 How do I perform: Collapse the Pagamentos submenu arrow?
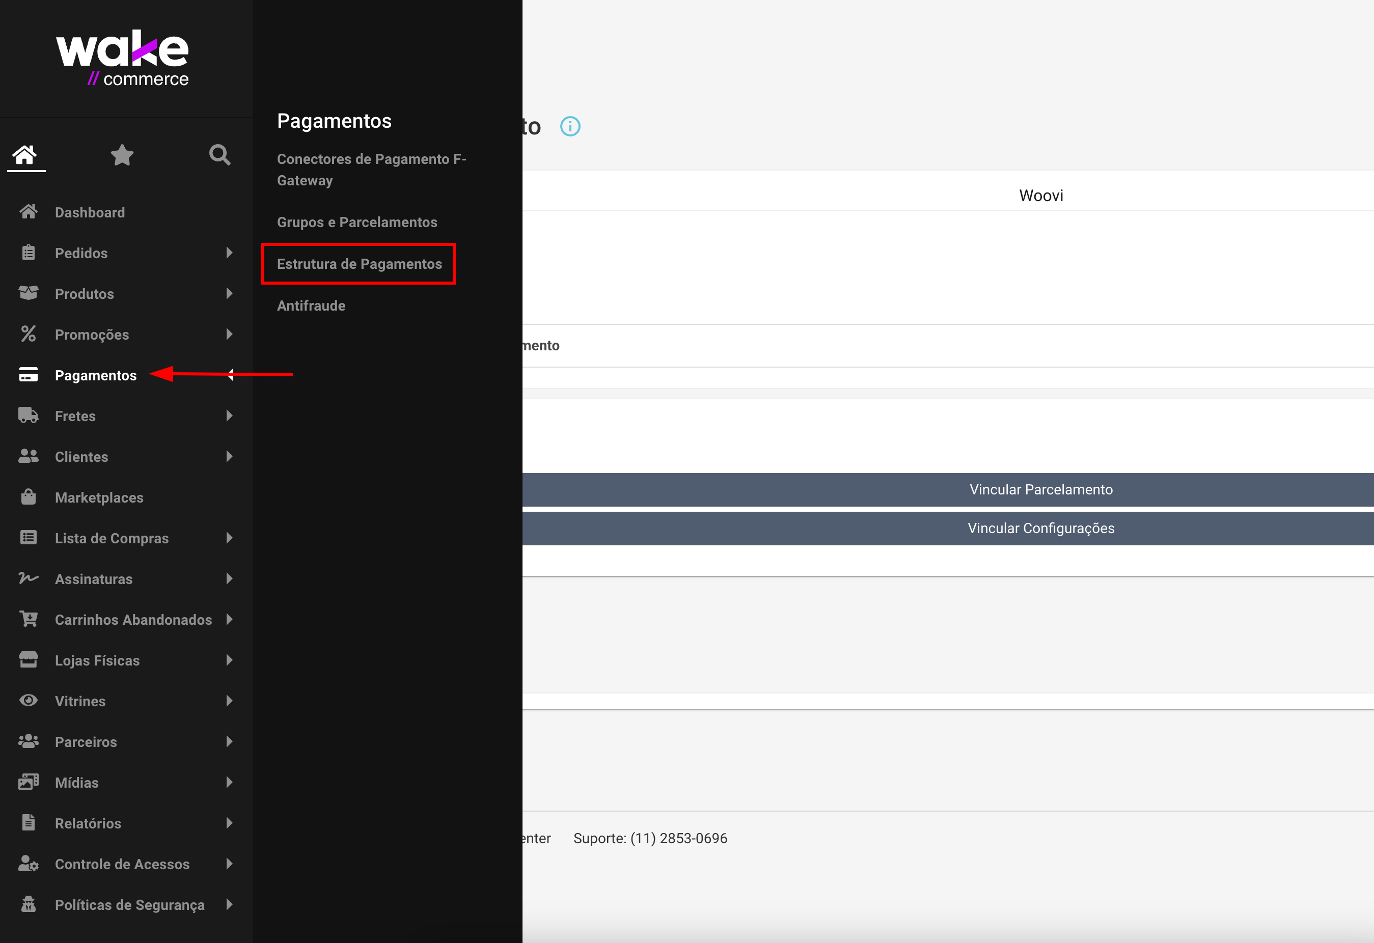point(230,375)
